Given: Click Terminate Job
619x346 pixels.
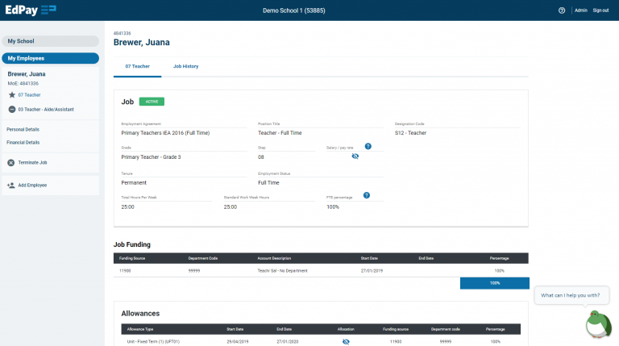Looking at the screenshot, I should point(32,163).
